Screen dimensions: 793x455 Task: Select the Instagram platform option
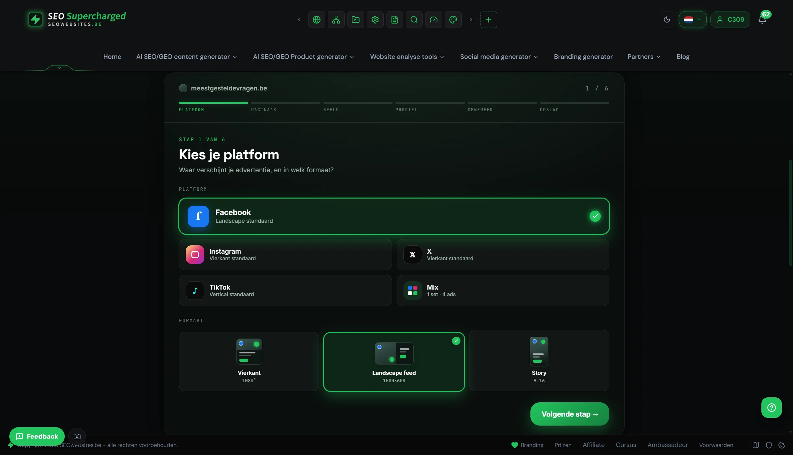pyautogui.click(x=285, y=254)
